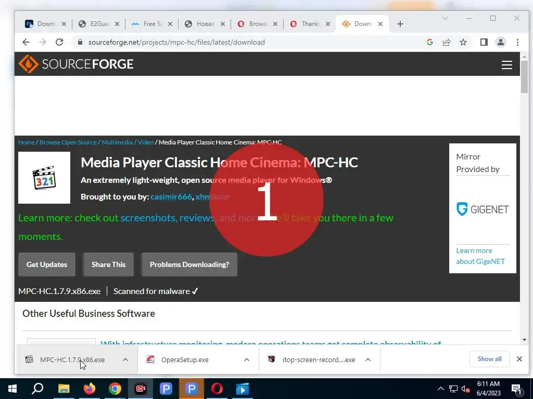Close the E2Gua tab
This screenshot has width=533, height=399.
[x=117, y=24]
